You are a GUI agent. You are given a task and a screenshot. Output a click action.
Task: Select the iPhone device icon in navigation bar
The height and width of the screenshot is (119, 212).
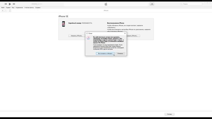(x=10, y=11)
